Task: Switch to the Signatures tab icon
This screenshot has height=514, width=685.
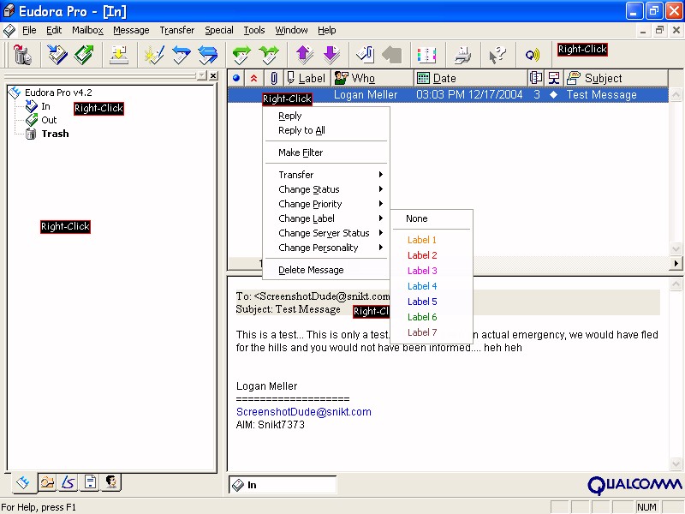Action: coord(68,482)
